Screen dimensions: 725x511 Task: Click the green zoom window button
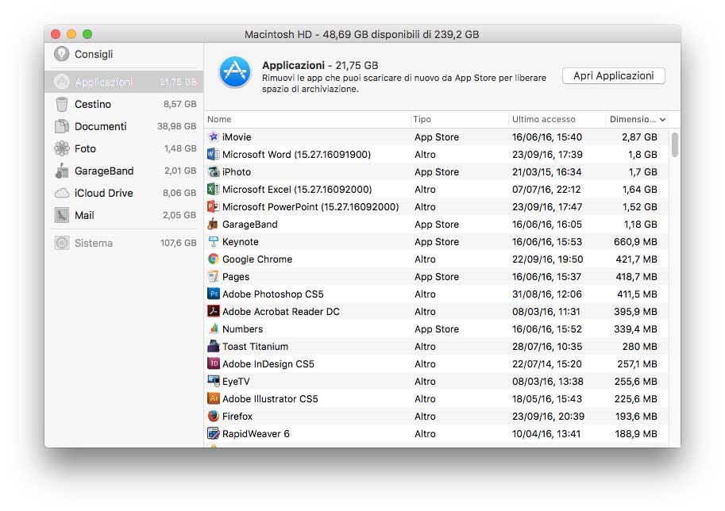pyautogui.click(x=87, y=34)
